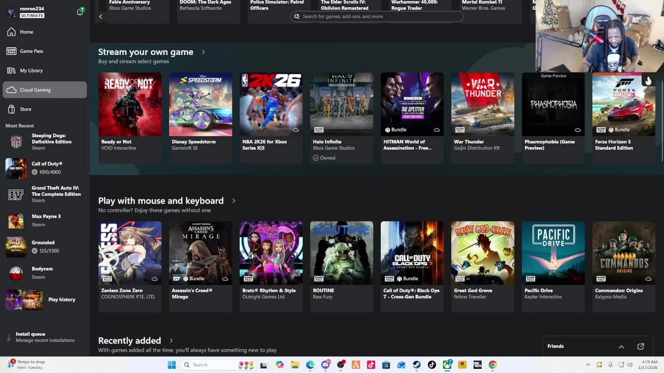The width and height of the screenshot is (664, 373).
Task: Open Grand Theft Auto IV sidebar icon
Action: pos(16,194)
